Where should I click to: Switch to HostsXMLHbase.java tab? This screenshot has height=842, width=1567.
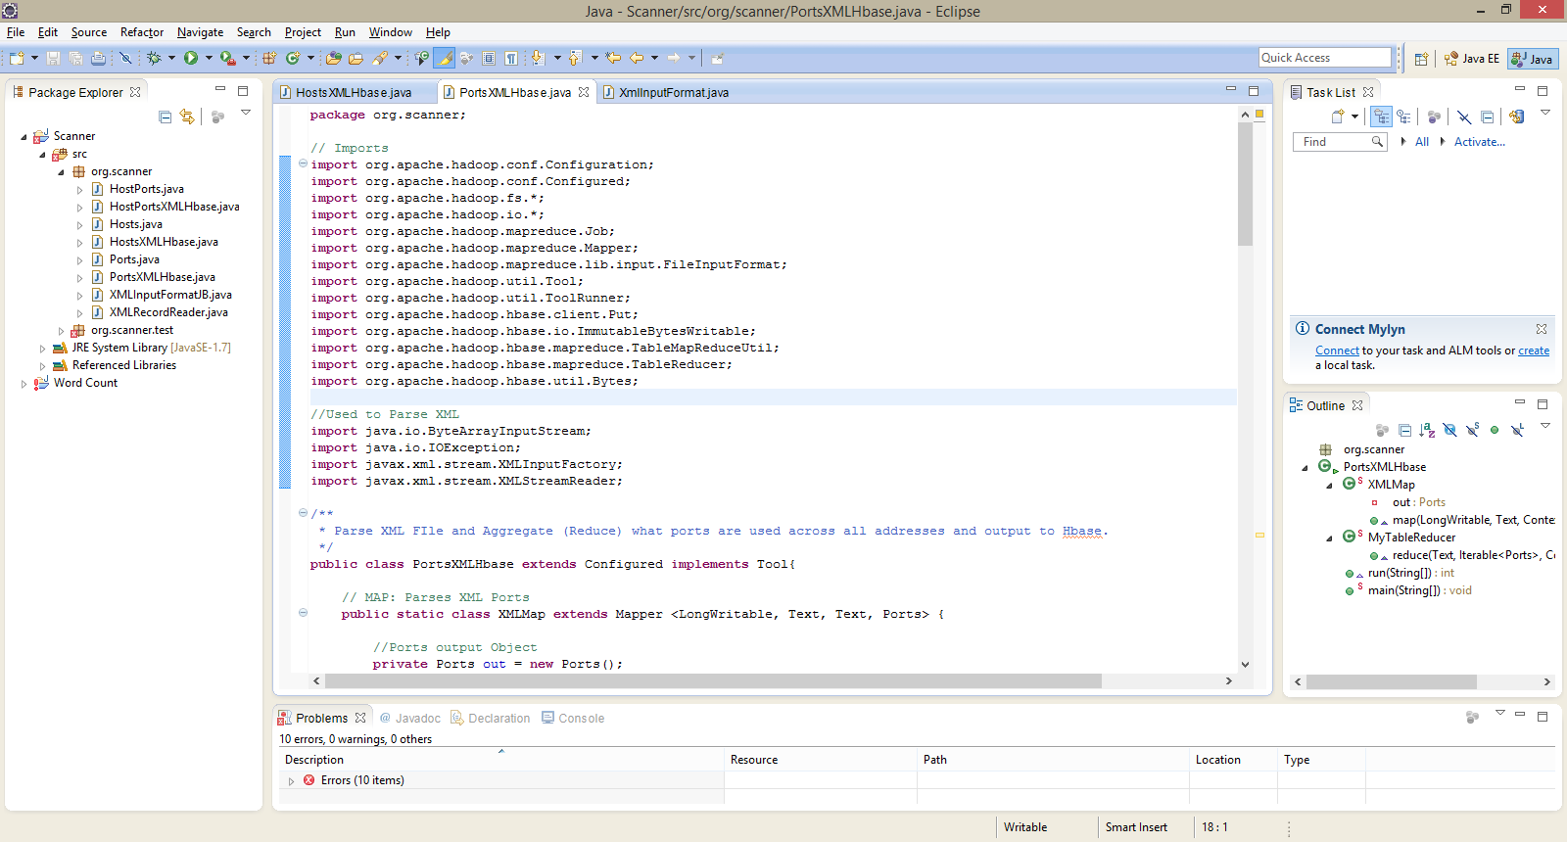point(353,92)
